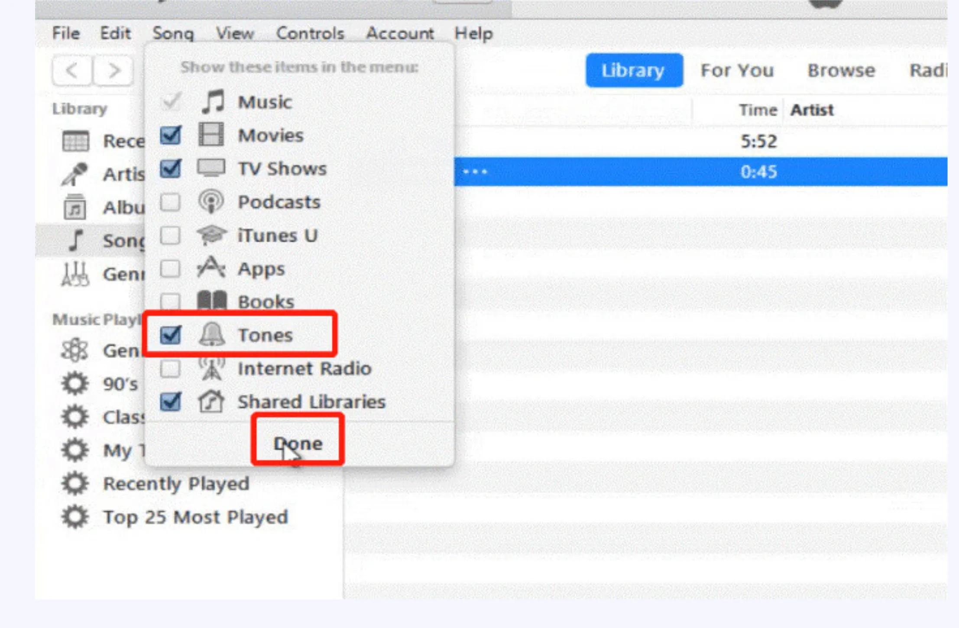Image resolution: width=959 pixels, height=628 pixels.
Task: Switch to the For You tab
Action: (x=737, y=71)
